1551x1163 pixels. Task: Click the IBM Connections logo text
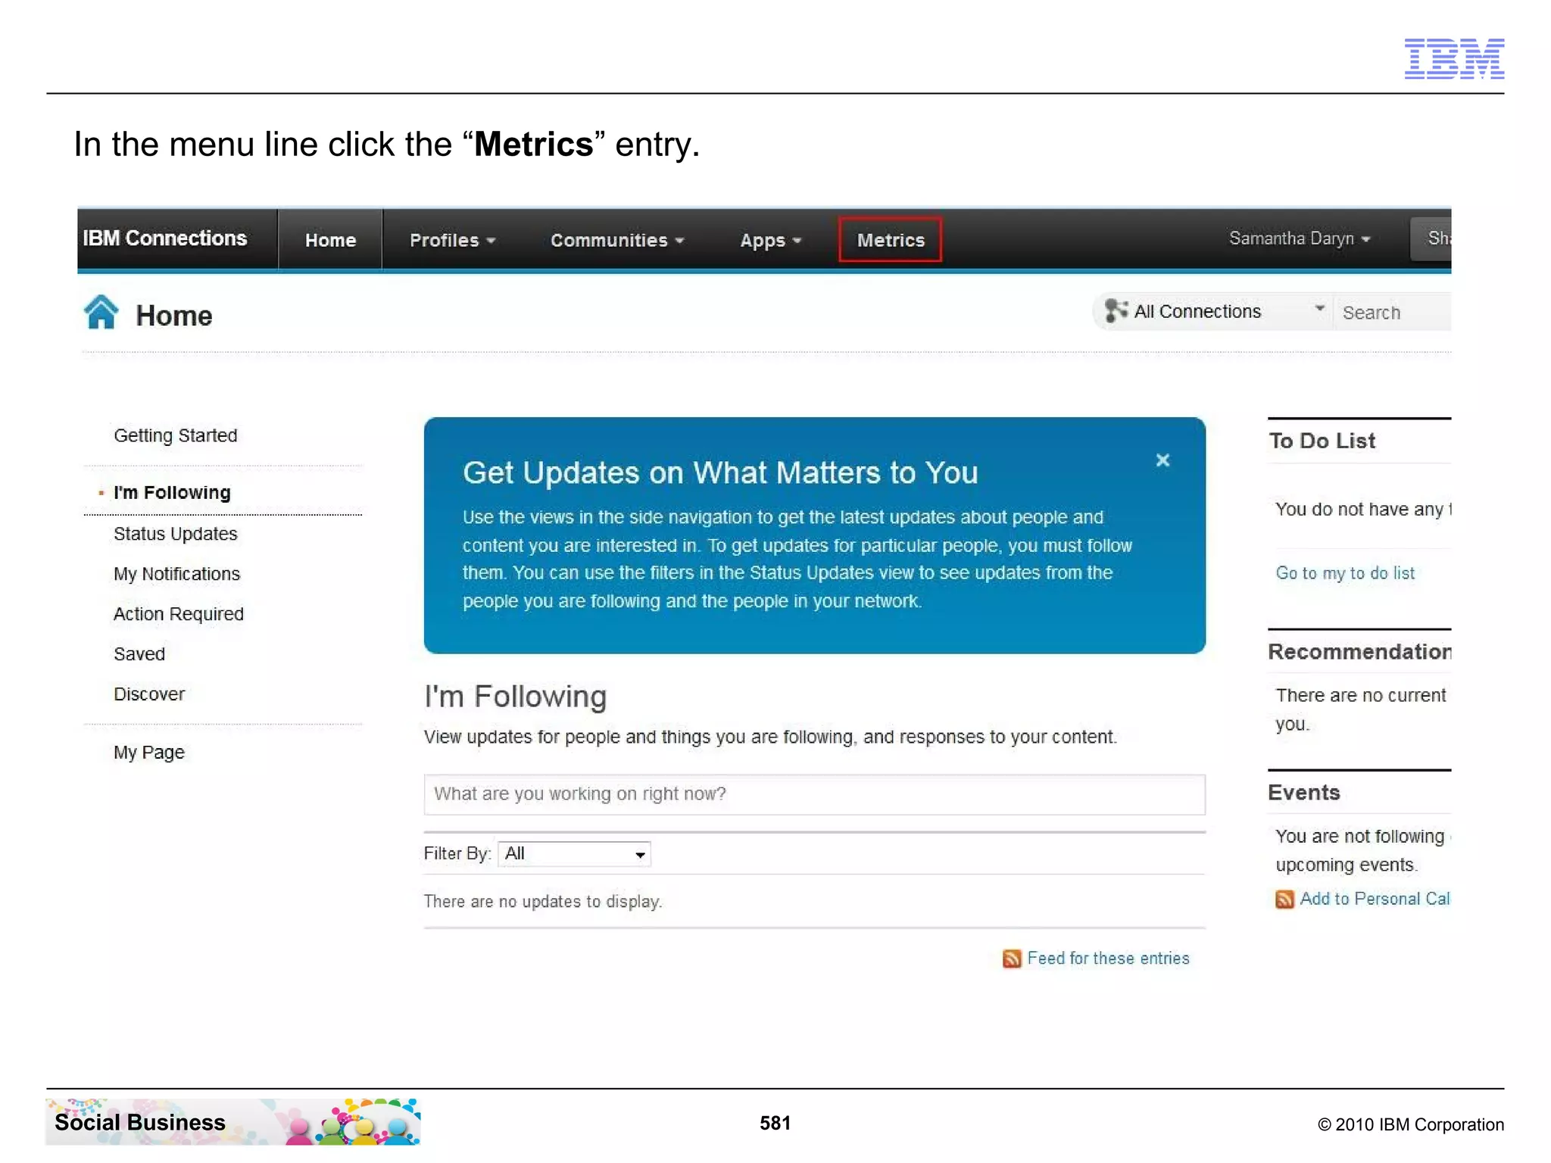tap(165, 238)
